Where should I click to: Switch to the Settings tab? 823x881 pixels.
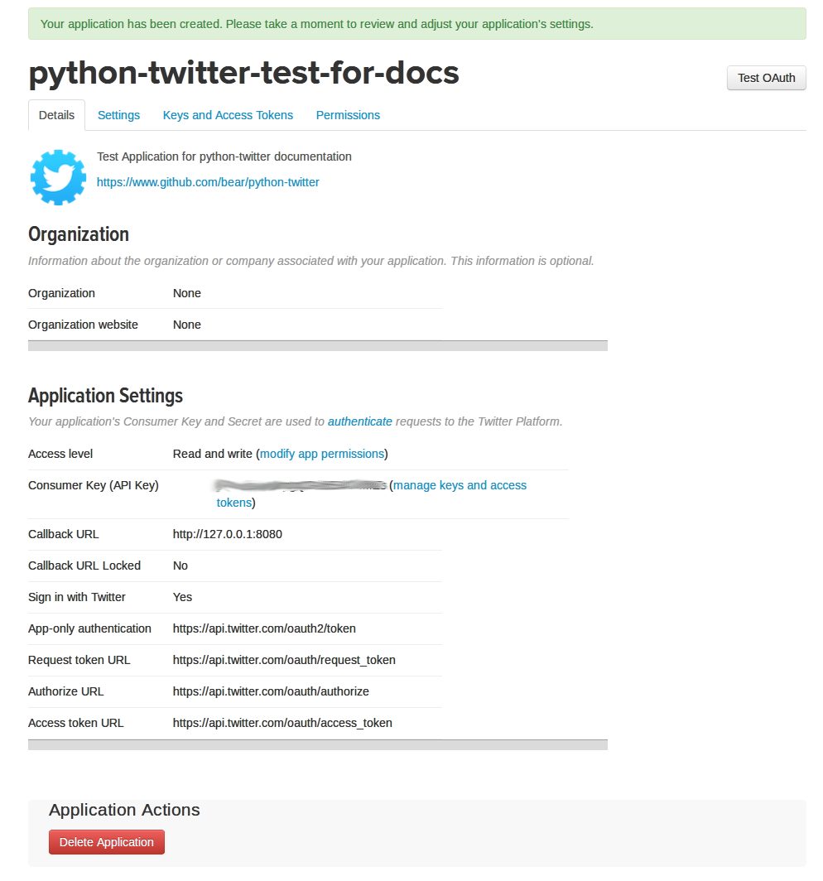(x=118, y=115)
